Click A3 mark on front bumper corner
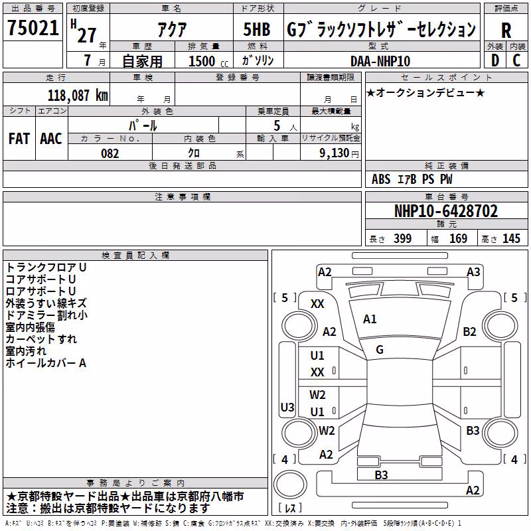 point(473,272)
